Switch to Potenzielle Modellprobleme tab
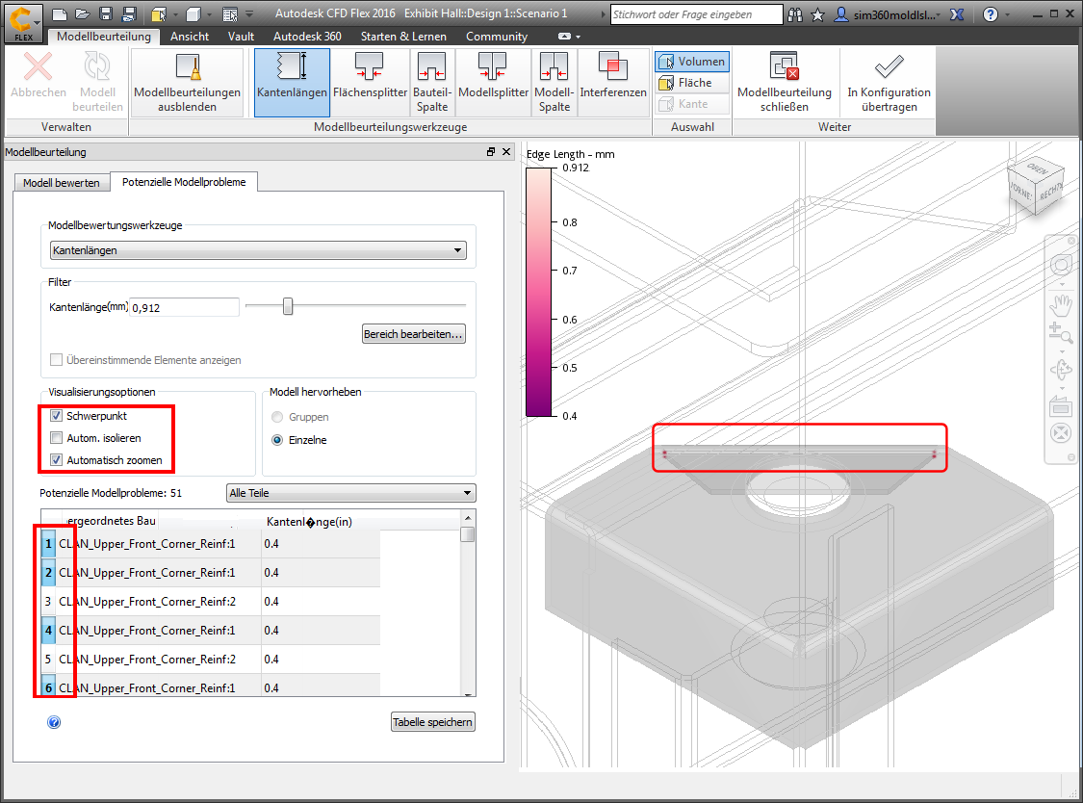Screen dimensions: 1083x803 point(185,182)
